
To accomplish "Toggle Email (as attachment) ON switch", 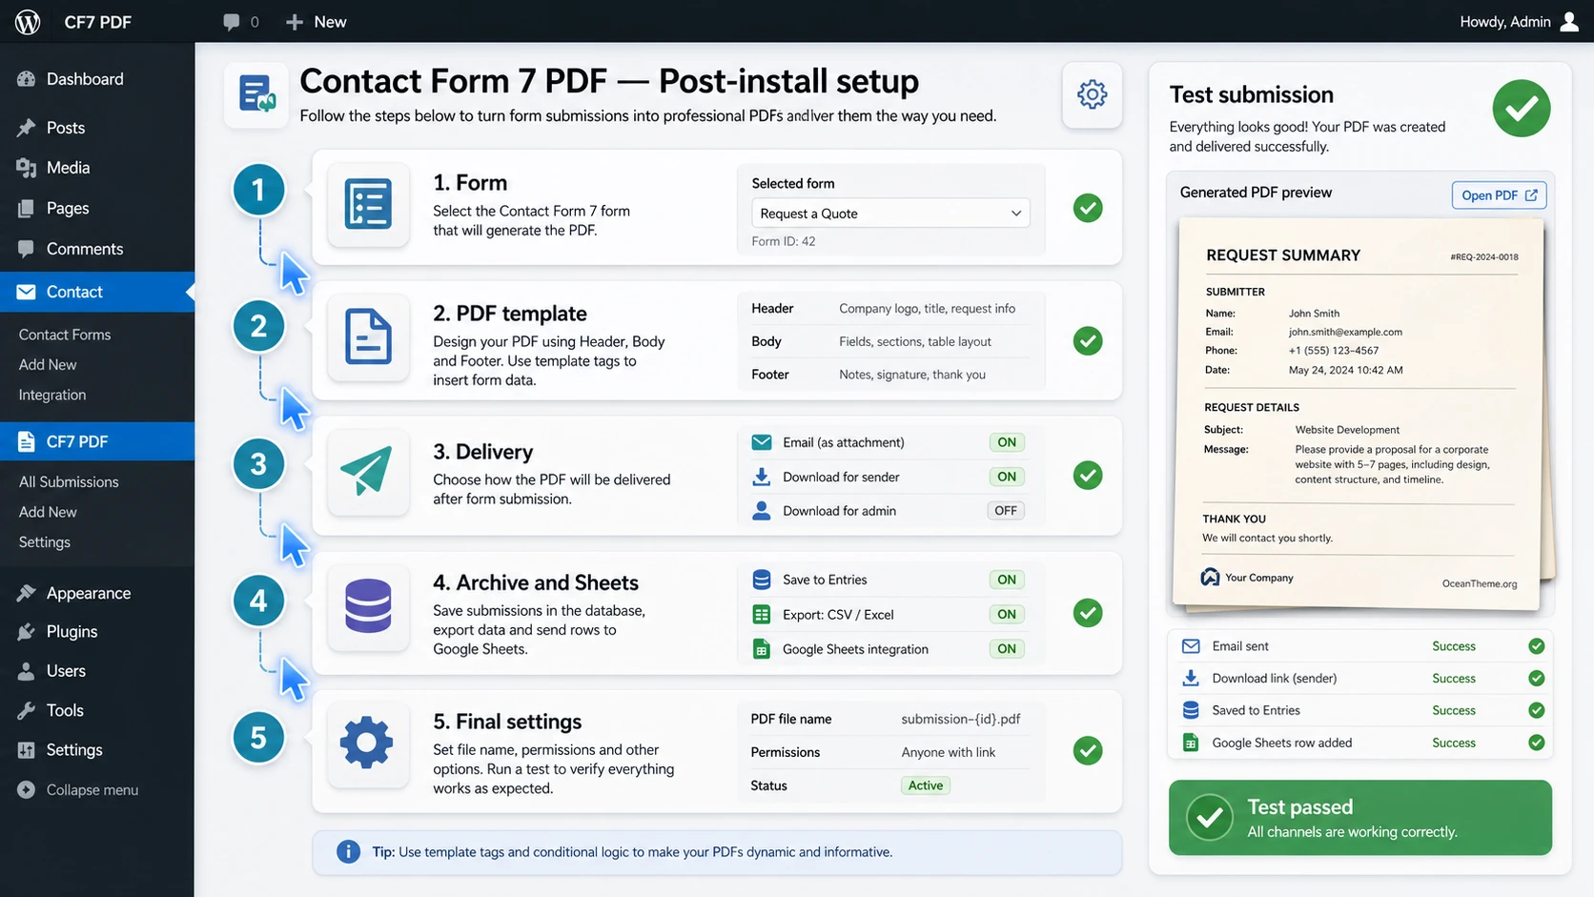I will [x=1007, y=442].
